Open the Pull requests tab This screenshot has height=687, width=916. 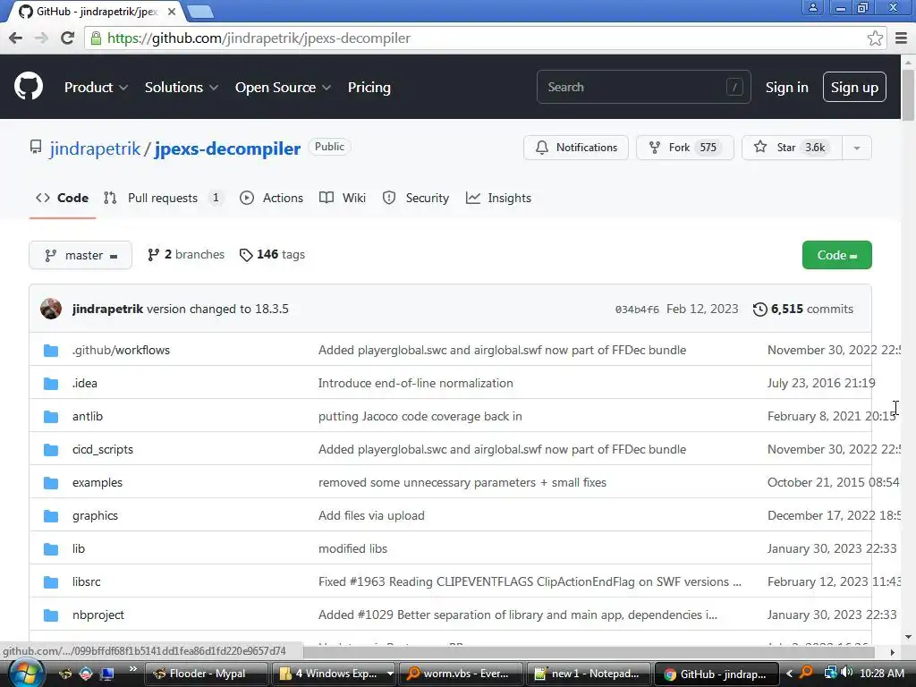point(163,198)
